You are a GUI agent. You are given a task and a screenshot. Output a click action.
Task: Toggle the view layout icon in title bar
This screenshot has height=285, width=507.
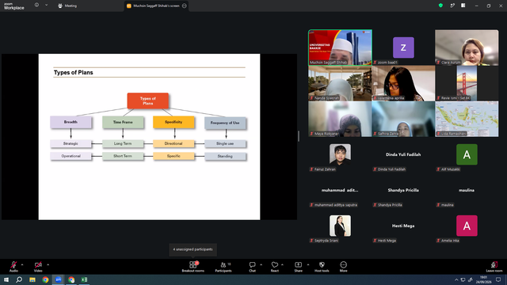[x=463, y=6]
